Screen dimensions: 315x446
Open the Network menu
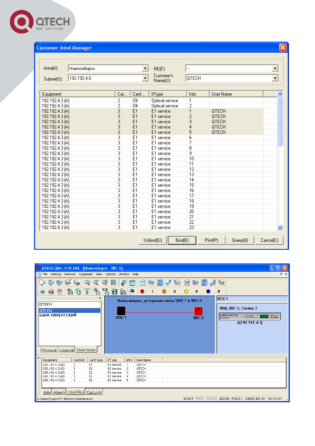70,274
